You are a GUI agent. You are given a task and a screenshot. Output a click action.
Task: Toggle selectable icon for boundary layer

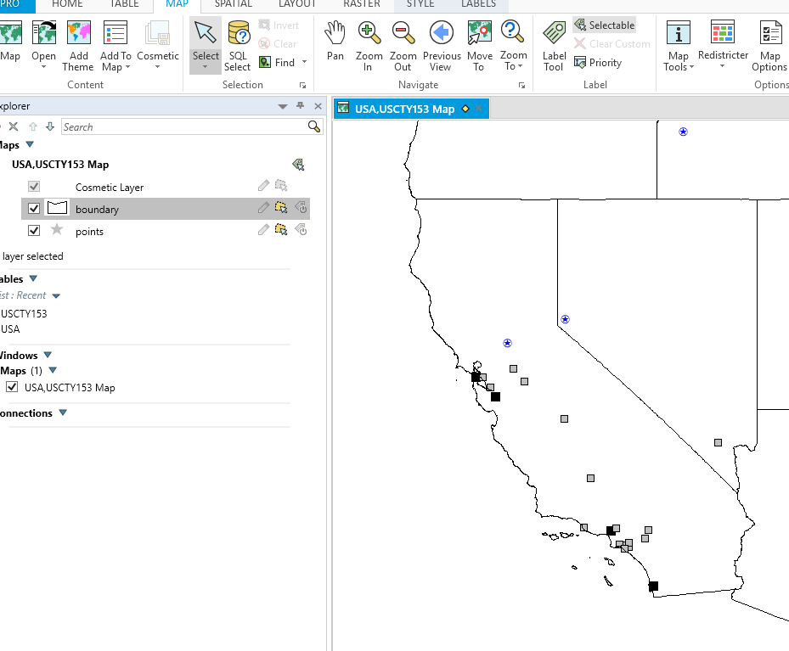[x=281, y=208]
